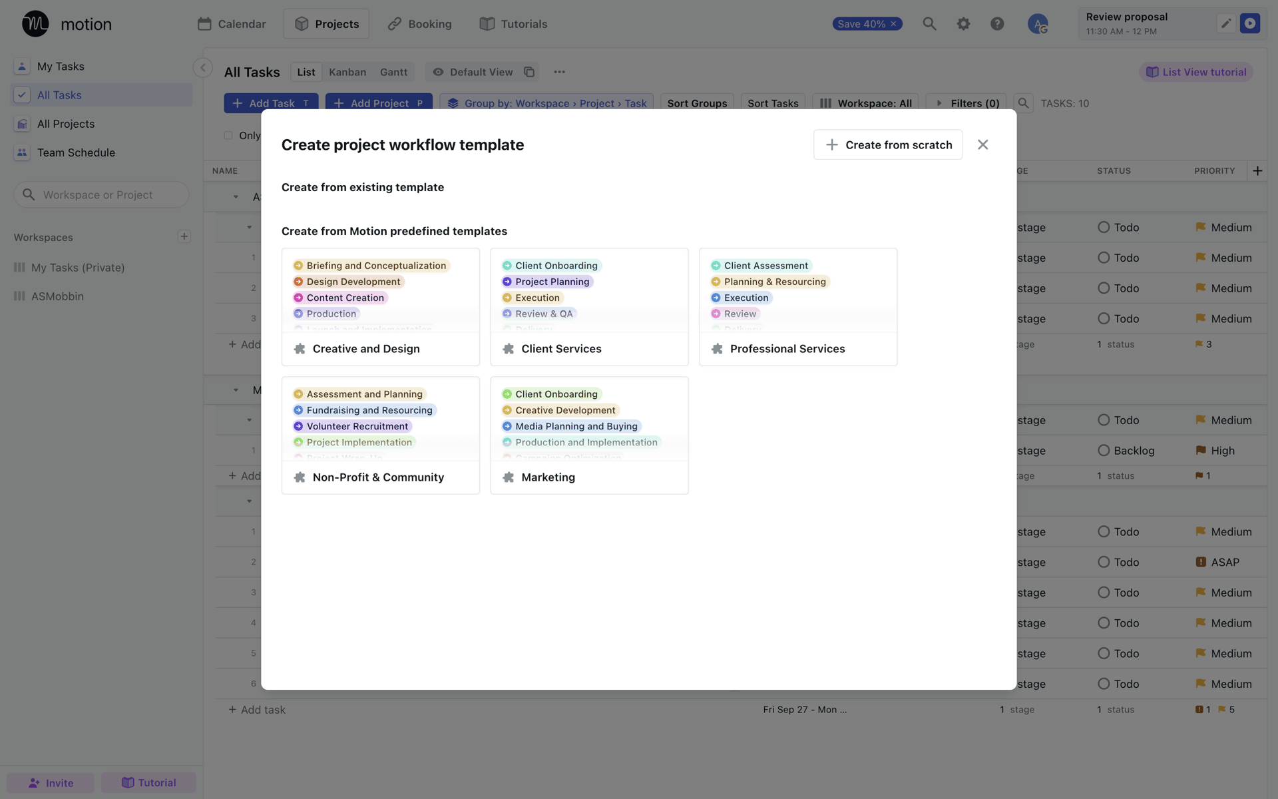Open Group by Workspace Project Task dropdown
Viewport: 1278px width, 799px height.
coord(546,103)
